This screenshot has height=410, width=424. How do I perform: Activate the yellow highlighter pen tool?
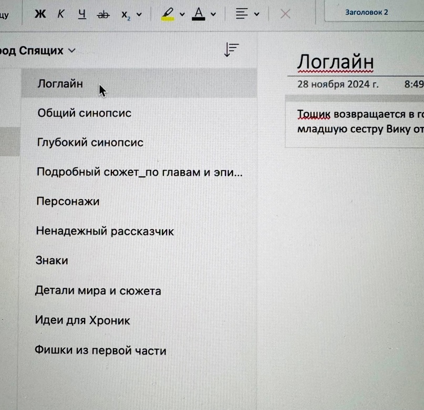169,12
